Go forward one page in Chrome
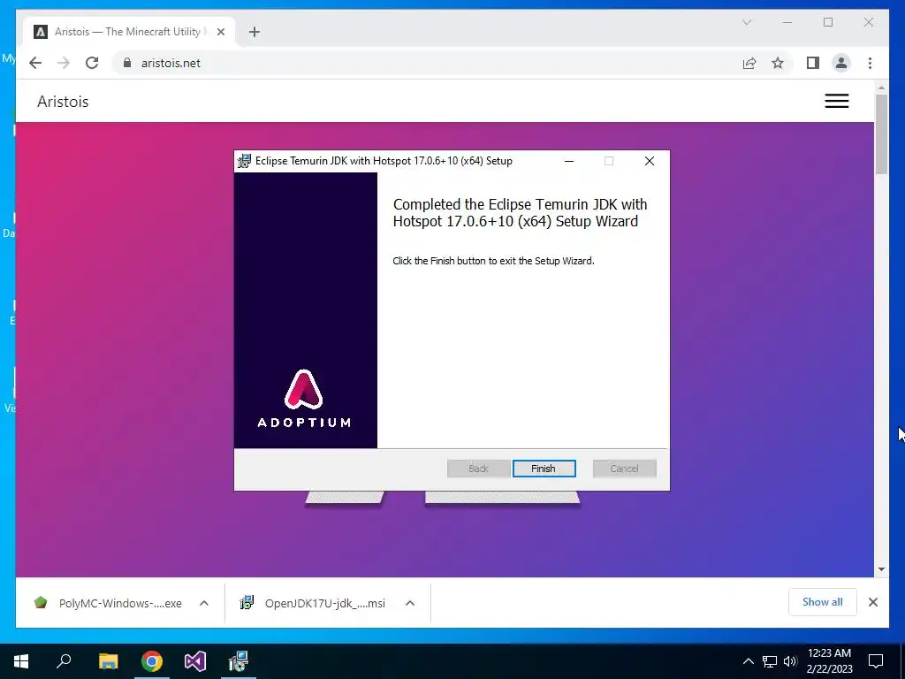This screenshot has height=679, width=905. tap(64, 63)
